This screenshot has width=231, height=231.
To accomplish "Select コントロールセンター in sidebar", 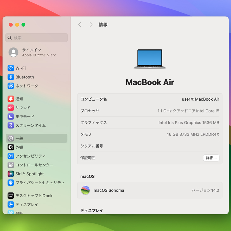I will coord(34,165).
